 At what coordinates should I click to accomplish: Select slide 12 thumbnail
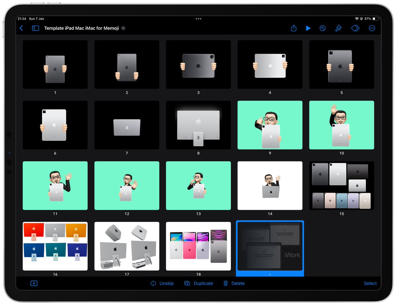[x=127, y=186]
